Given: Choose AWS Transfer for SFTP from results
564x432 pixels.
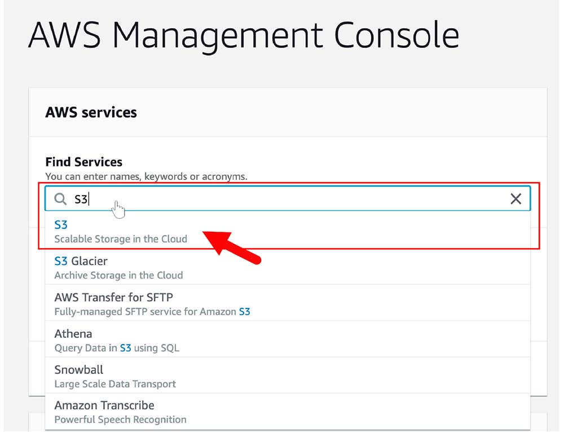Looking at the screenshot, I should tap(113, 297).
